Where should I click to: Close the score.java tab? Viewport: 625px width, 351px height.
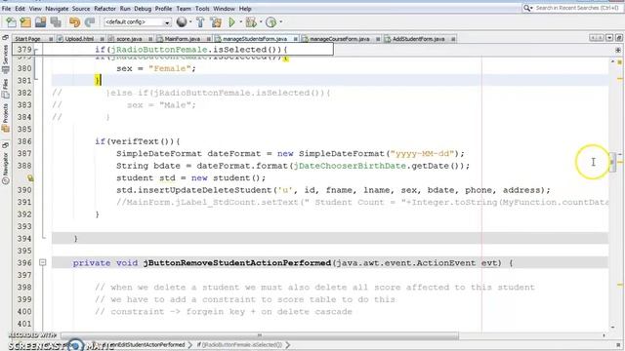coord(150,39)
